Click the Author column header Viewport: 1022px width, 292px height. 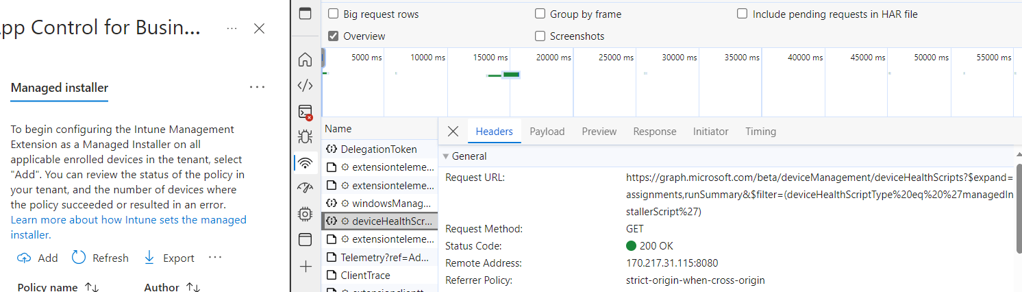click(x=162, y=287)
